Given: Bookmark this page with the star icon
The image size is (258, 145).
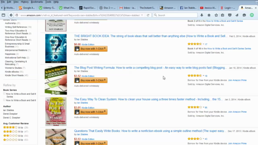Looking at the screenshot, I should [216, 15].
